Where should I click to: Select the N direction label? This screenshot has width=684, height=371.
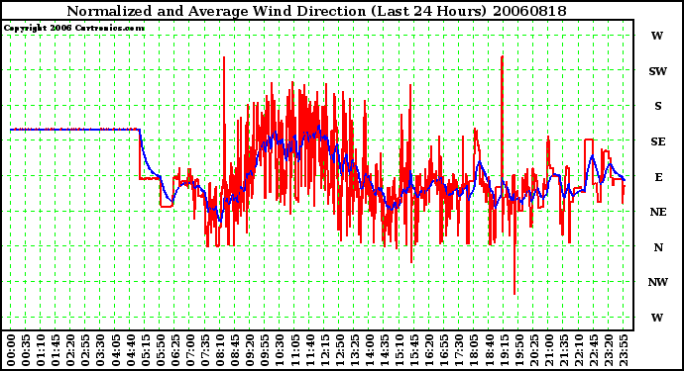tap(658, 247)
